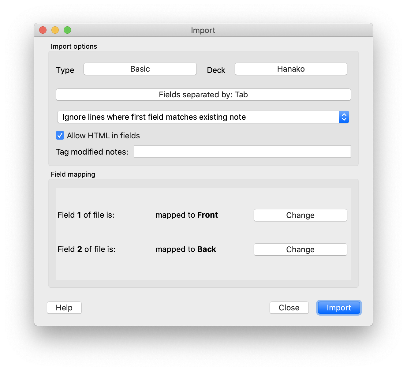Open the Basic note type selector
Screen dimensions: 407x371
[x=140, y=69]
